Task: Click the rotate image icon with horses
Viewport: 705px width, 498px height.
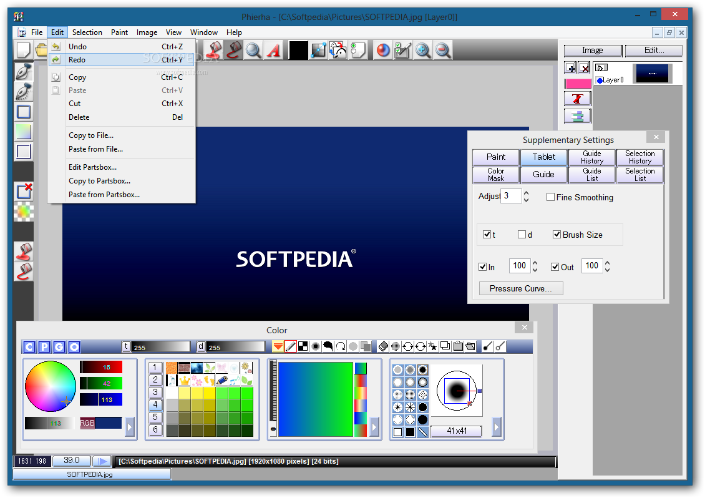Action: [x=338, y=50]
